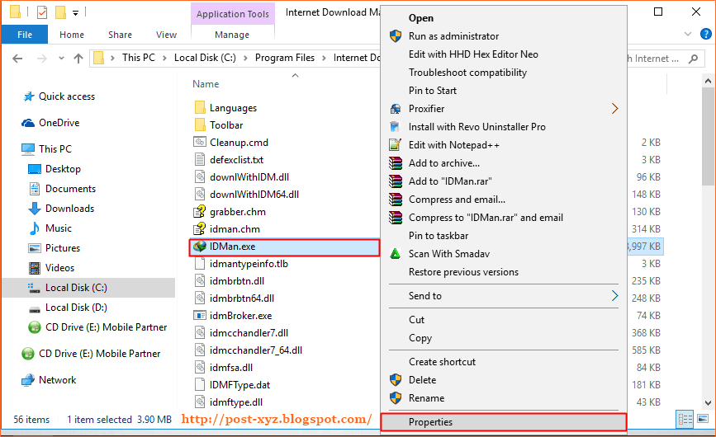Select Pin to taskbar menu entry
The image size is (716, 437).
(x=503, y=236)
